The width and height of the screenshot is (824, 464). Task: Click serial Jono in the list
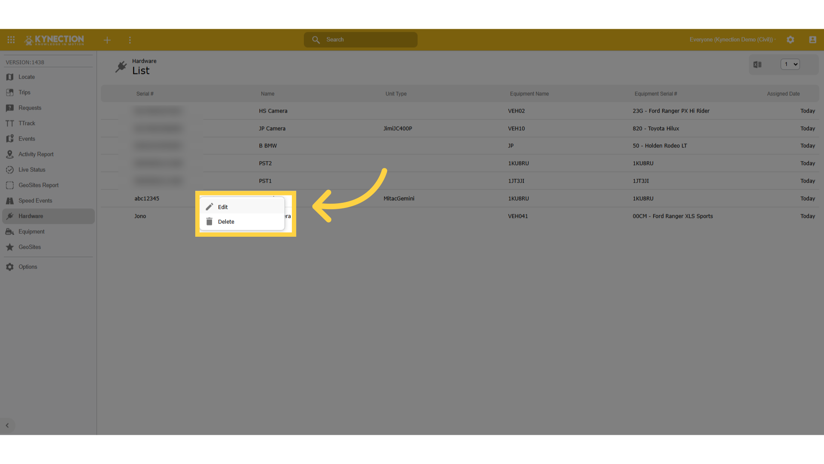(x=140, y=216)
